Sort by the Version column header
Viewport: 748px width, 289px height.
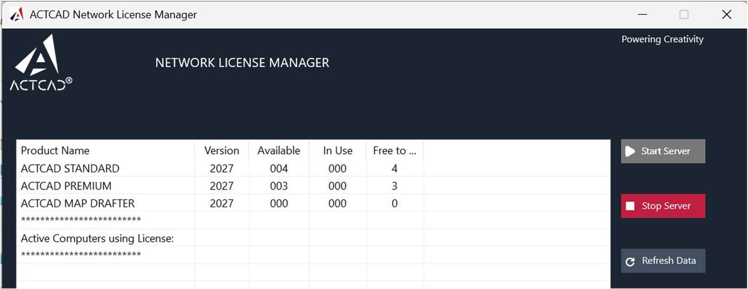tap(222, 151)
